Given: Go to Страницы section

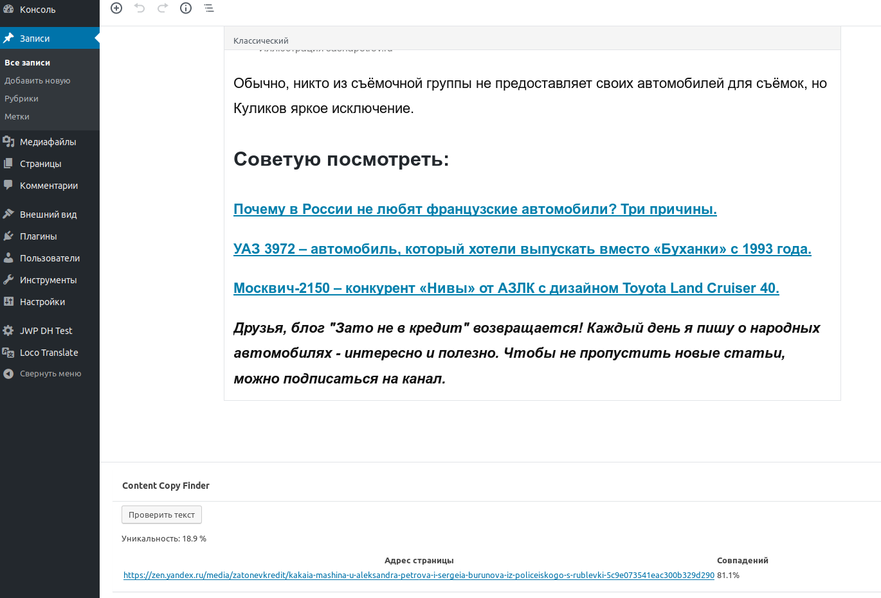Looking at the screenshot, I should [x=41, y=164].
